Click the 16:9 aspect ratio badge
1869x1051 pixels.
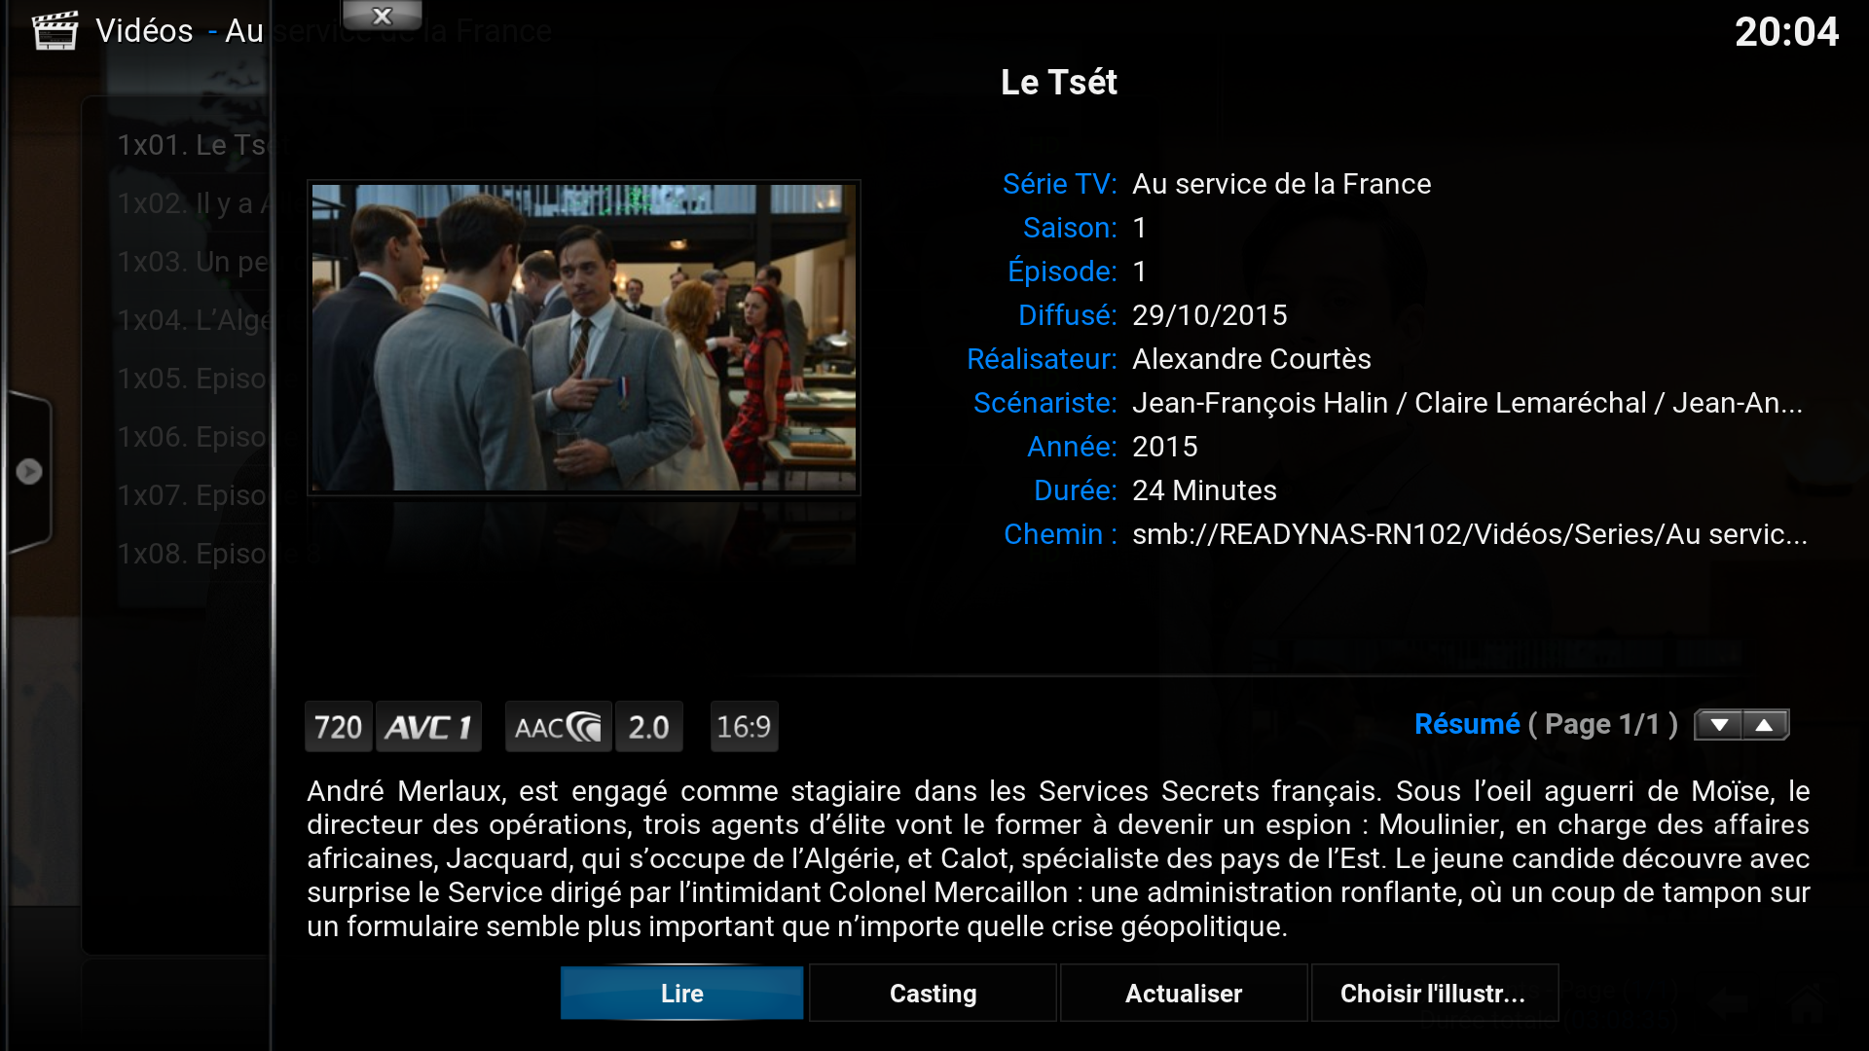[x=745, y=727]
